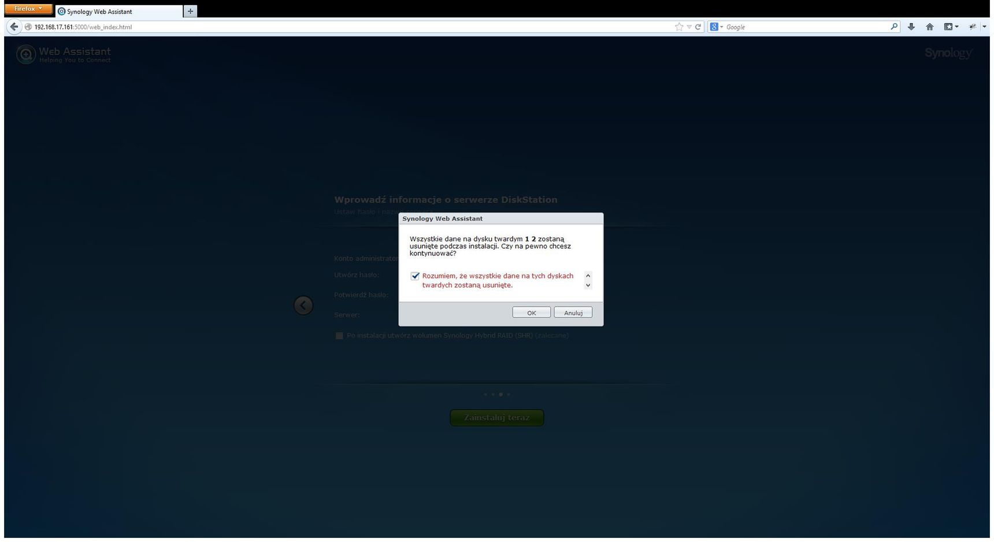Click the dialog text scroll up arrow
Screen dimensions: 994x542
tap(588, 276)
